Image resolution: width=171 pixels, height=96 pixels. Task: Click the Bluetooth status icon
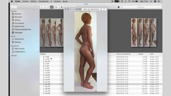(126, 1)
